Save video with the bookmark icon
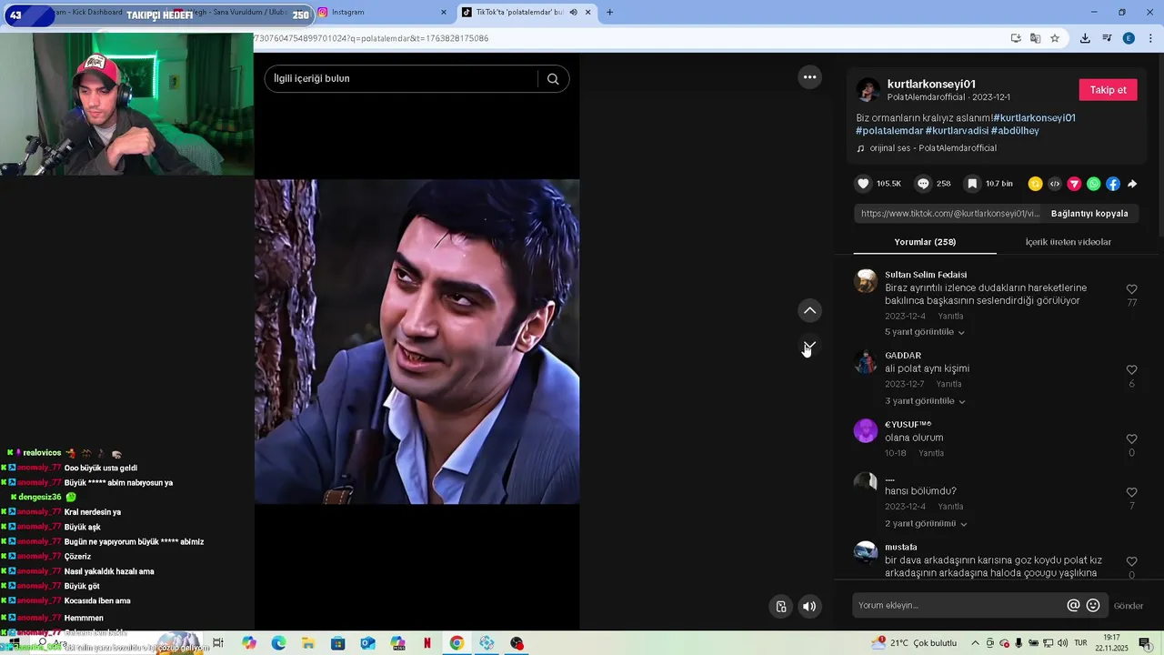 (972, 184)
